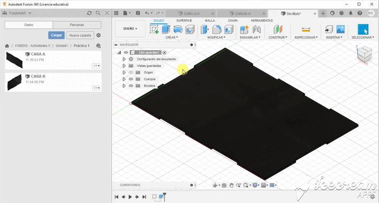Screen dimensions: 379x203
Task: Open the DISEÑO workspace dropdown
Action: point(130,29)
